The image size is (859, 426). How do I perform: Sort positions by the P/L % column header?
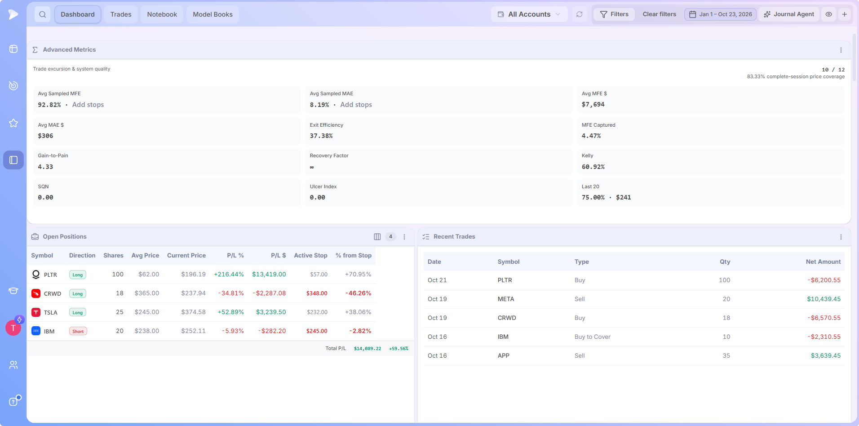point(235,256)
